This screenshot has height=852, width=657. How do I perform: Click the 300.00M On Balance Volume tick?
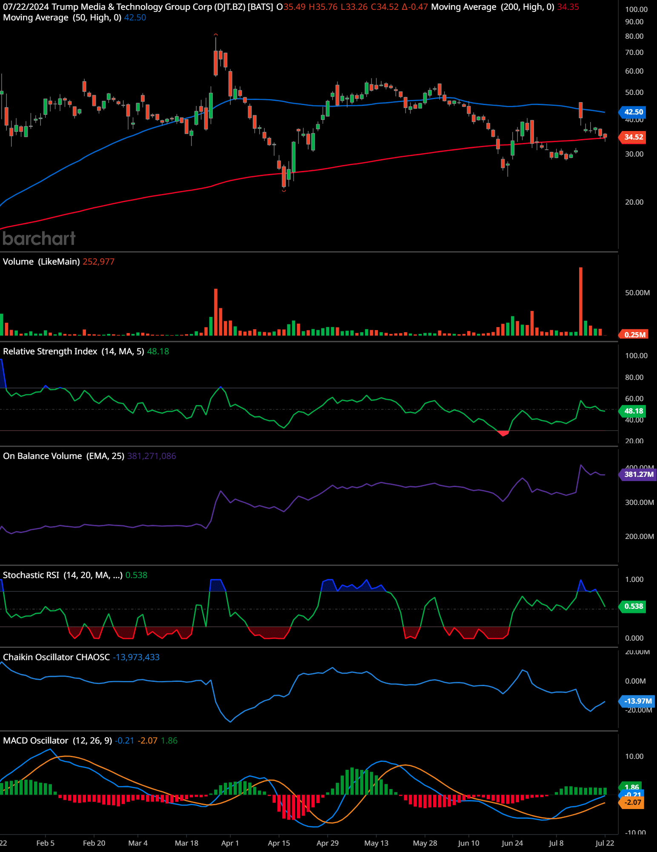639,502
